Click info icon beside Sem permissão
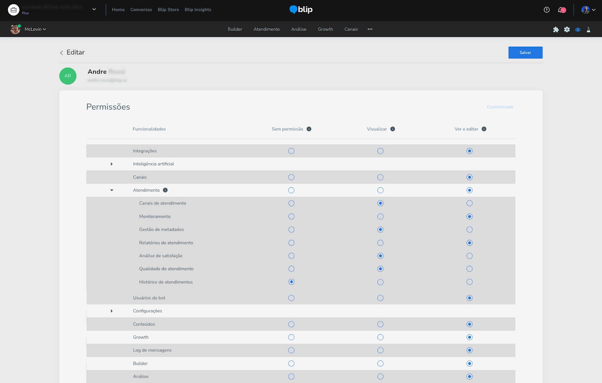This screenshot has width=602, height=383. coord(309,129)
